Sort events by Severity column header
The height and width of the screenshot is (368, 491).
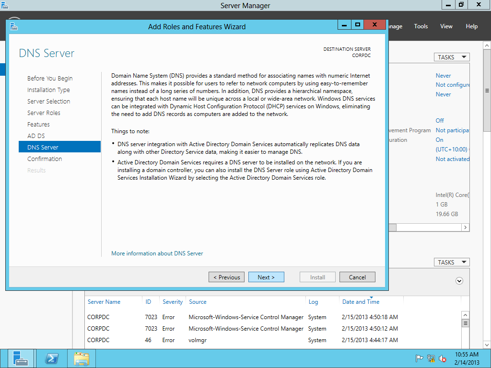[173, 302]
